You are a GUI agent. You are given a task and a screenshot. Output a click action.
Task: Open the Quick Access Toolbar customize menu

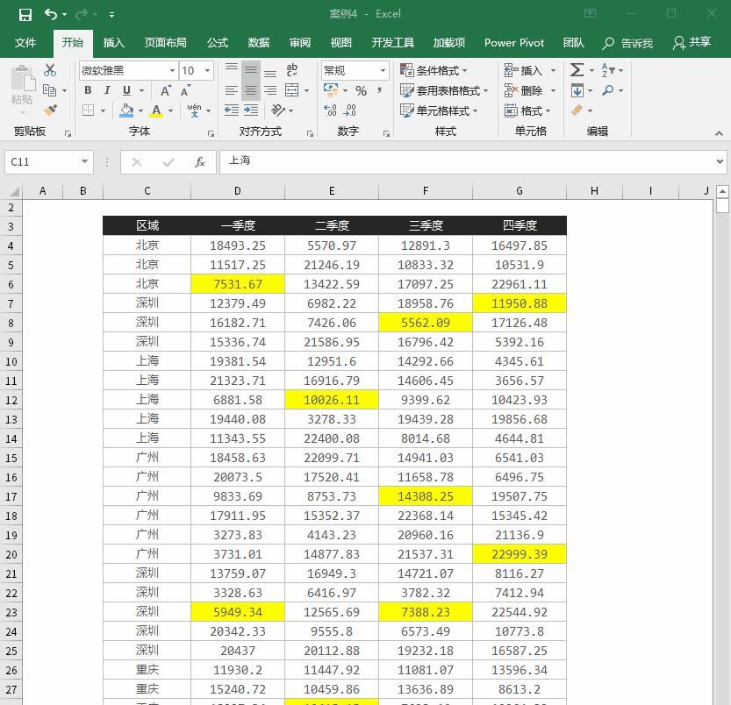112,15
